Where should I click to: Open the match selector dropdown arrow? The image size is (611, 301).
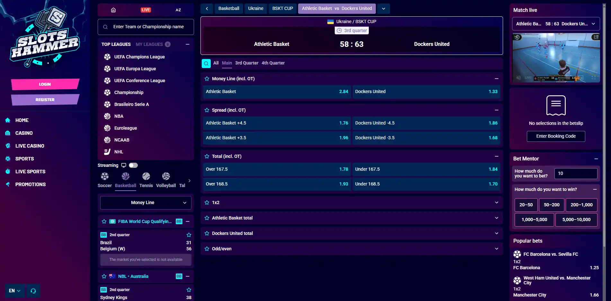[x=384, y=9]
